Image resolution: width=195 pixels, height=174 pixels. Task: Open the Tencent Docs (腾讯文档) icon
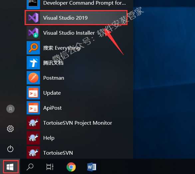pos(33,63)
